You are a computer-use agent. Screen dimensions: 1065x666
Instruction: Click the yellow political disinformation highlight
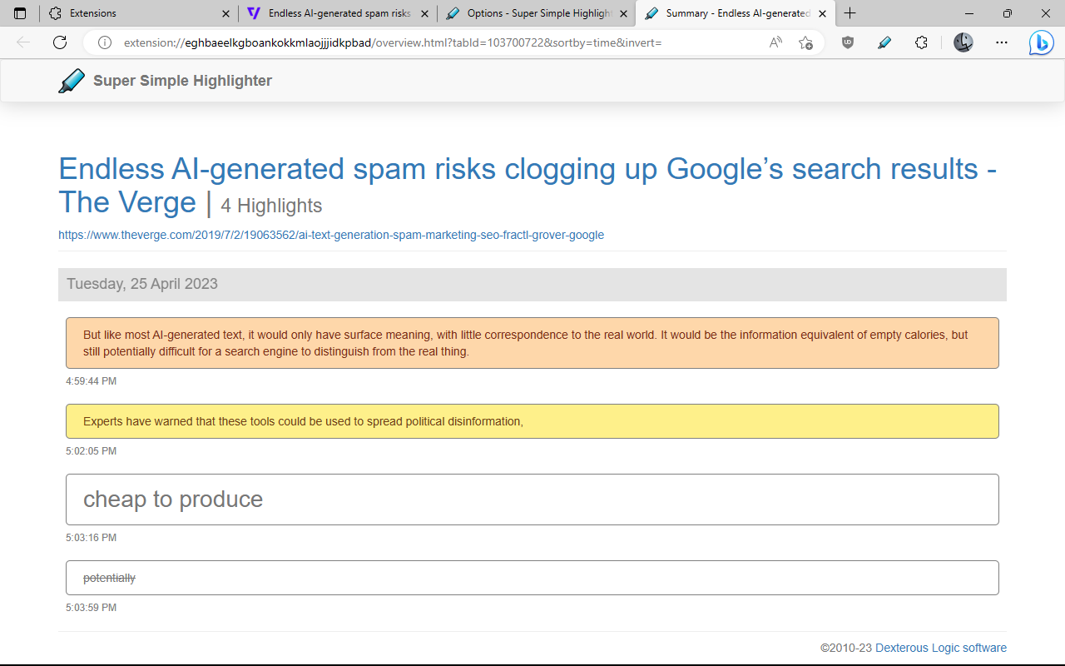532,421
